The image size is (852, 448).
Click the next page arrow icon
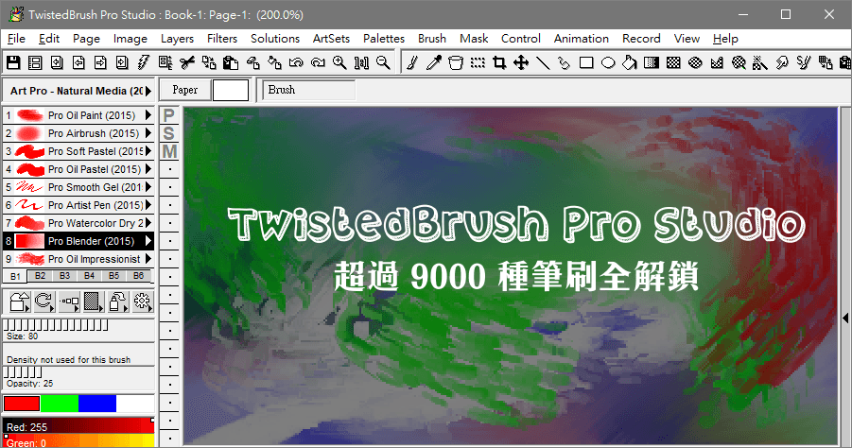tap(100, 62)
